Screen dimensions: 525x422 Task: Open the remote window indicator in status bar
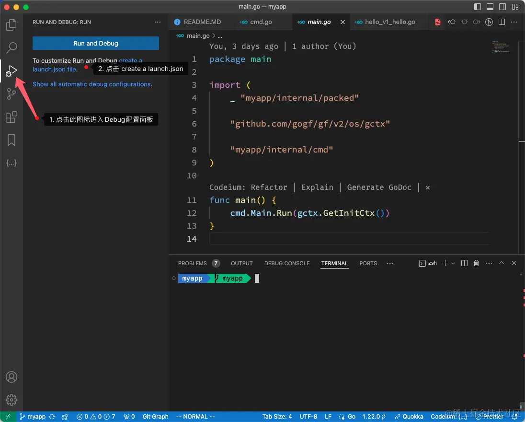8,417
